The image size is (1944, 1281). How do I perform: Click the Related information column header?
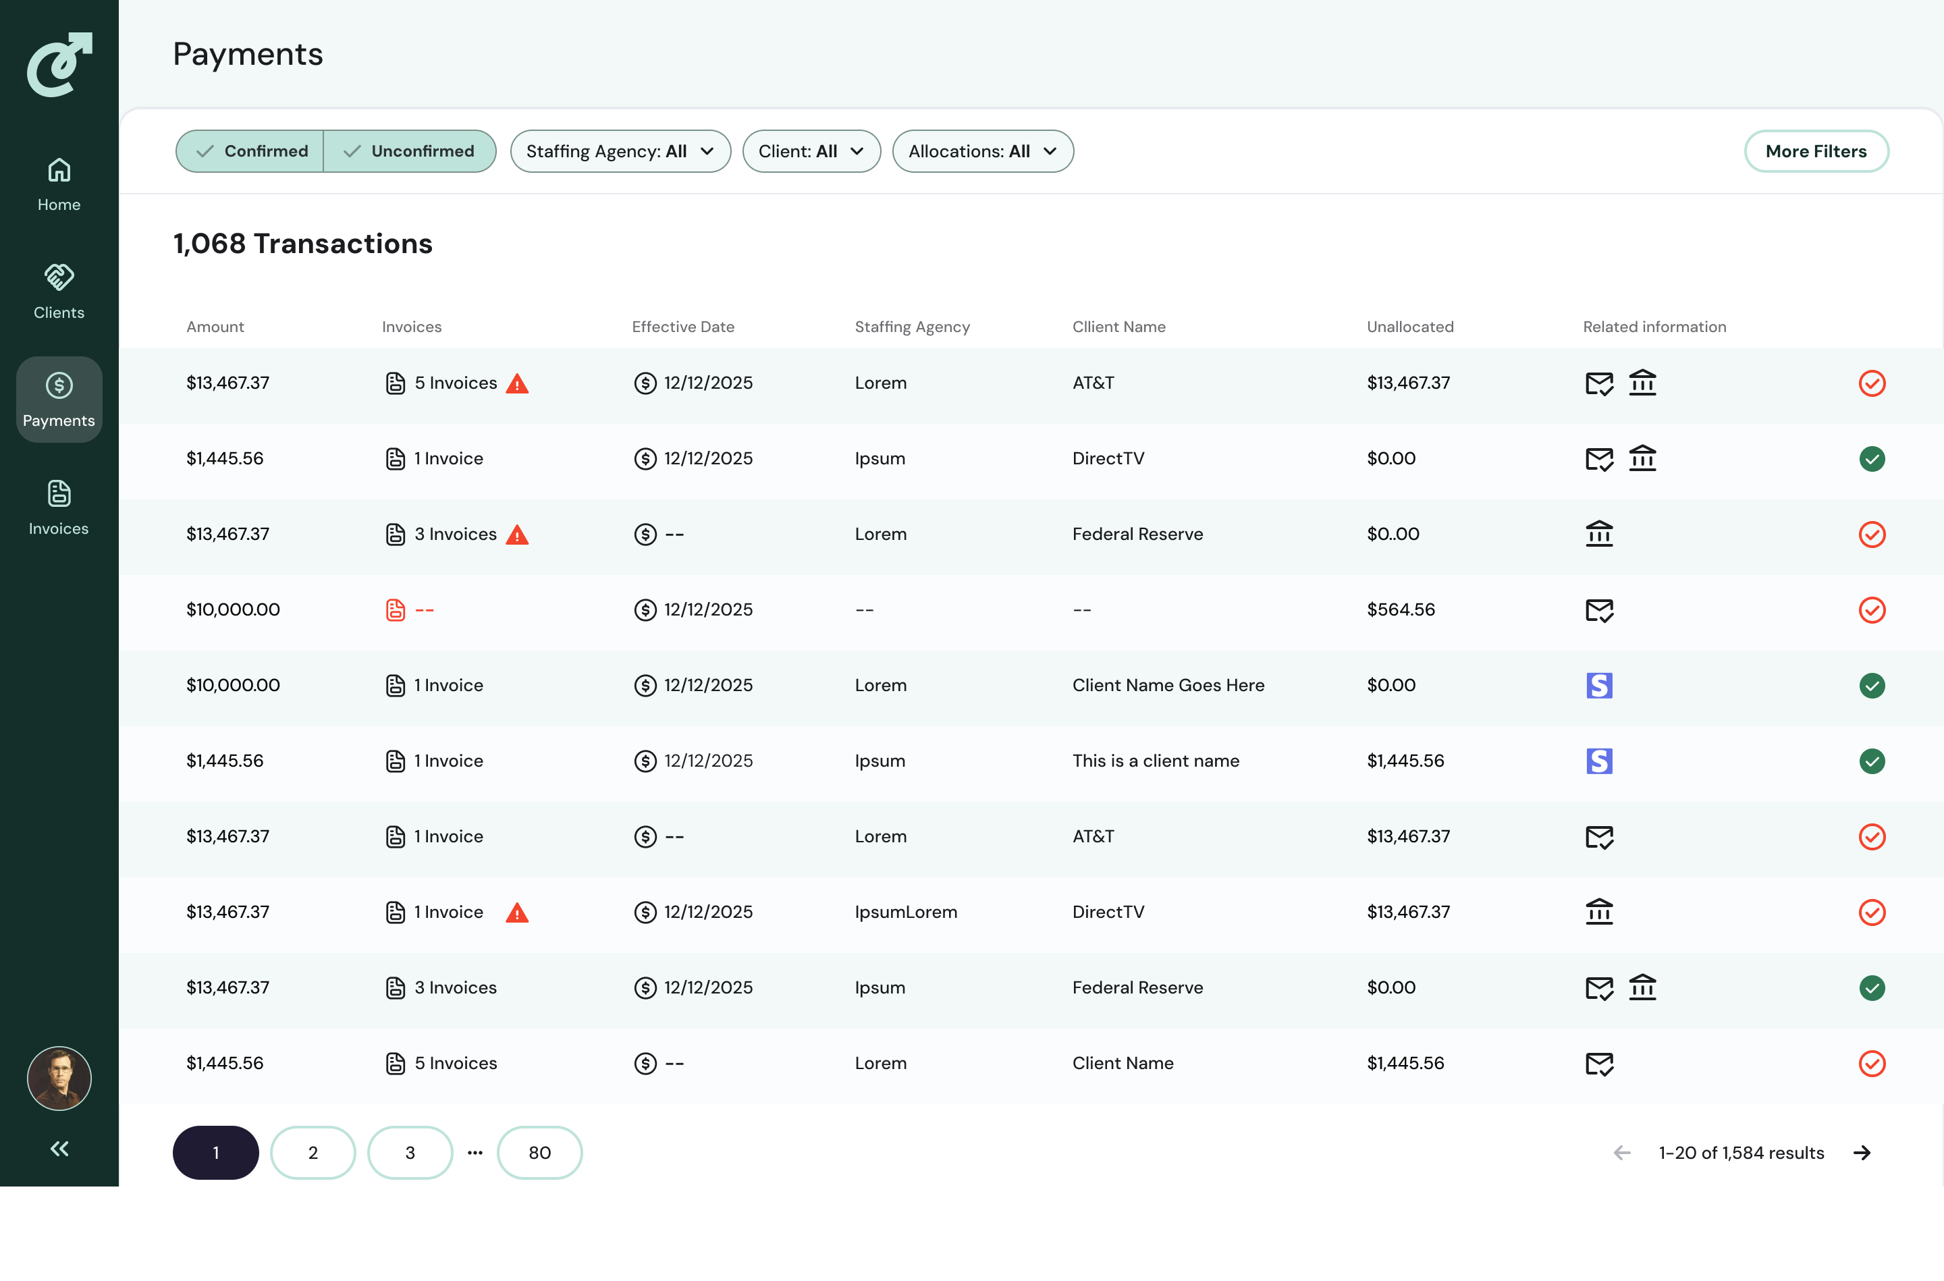tap(1655, 327)
